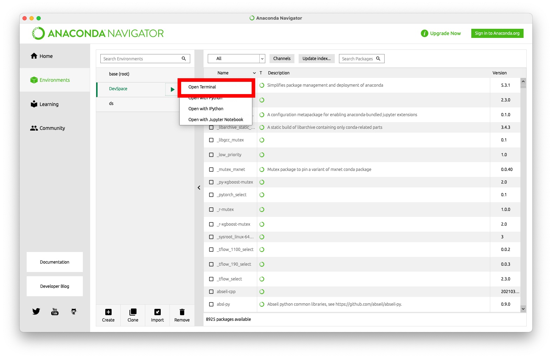Click Sign in to Anaconda.org
This screenshot has height=358, width=552.
[x=497, y=33]
